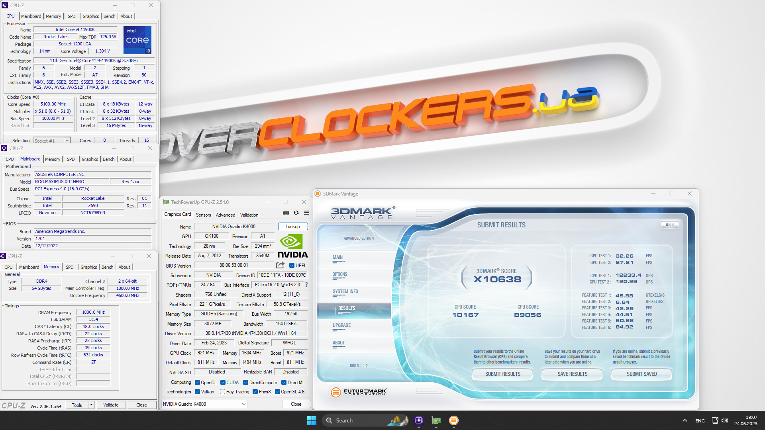This screenshot has width=765, height=430.
Task: Click NVIDIA logo in GPU-Z
Action: [x=292, y=246]
